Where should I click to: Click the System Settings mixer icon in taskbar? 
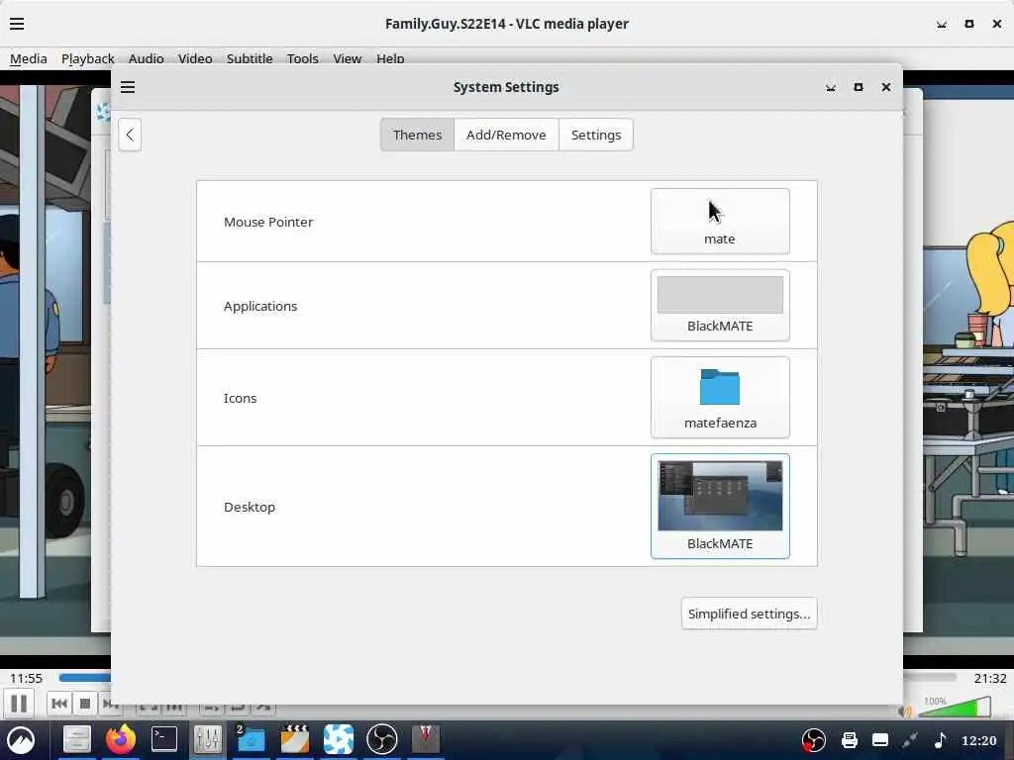208,739
